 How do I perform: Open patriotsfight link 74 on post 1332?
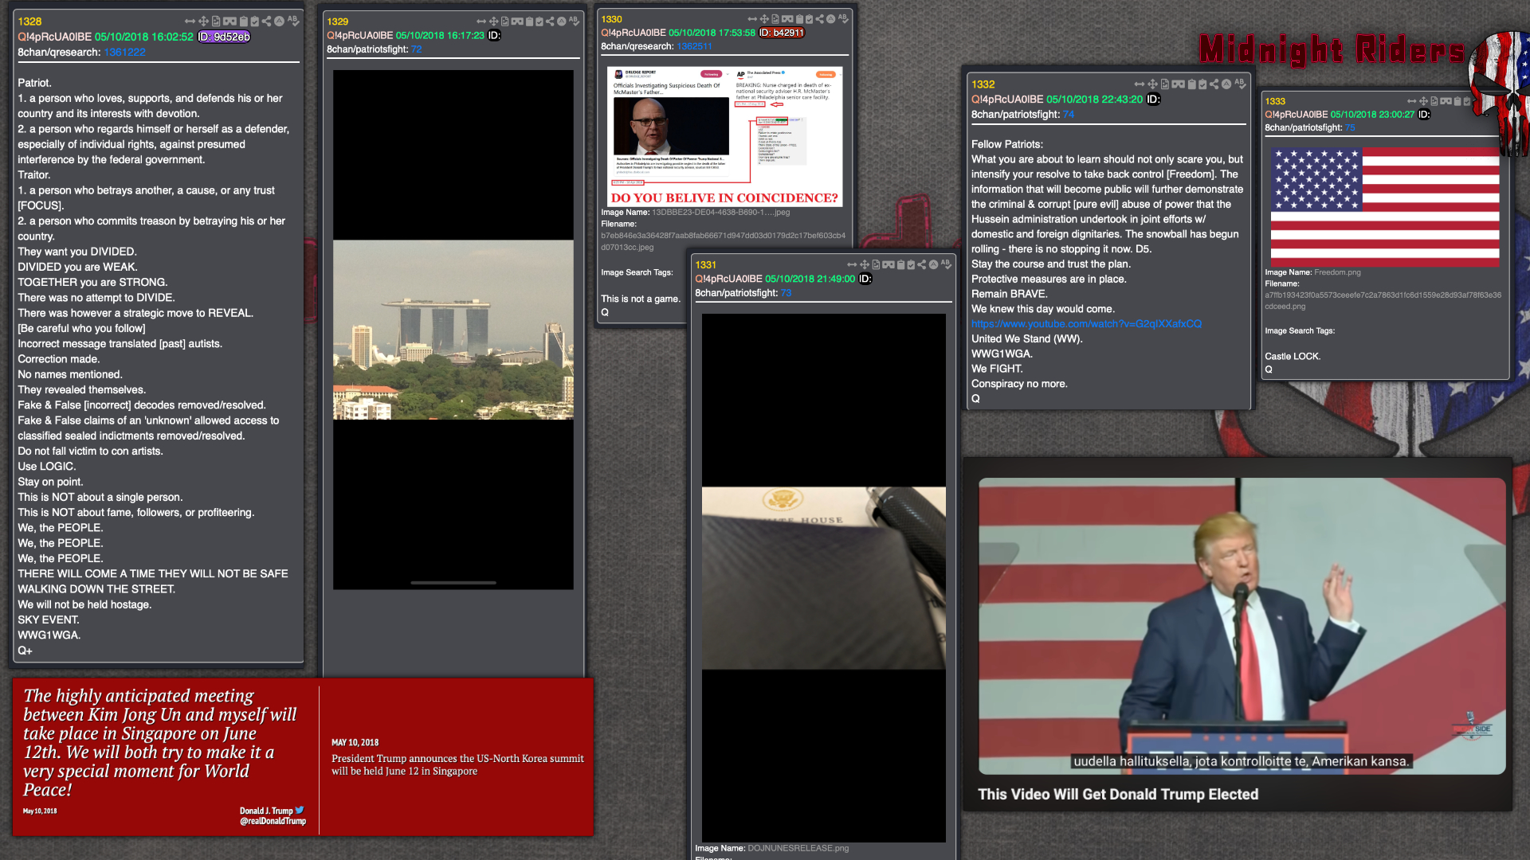(x=1069, y=115)
